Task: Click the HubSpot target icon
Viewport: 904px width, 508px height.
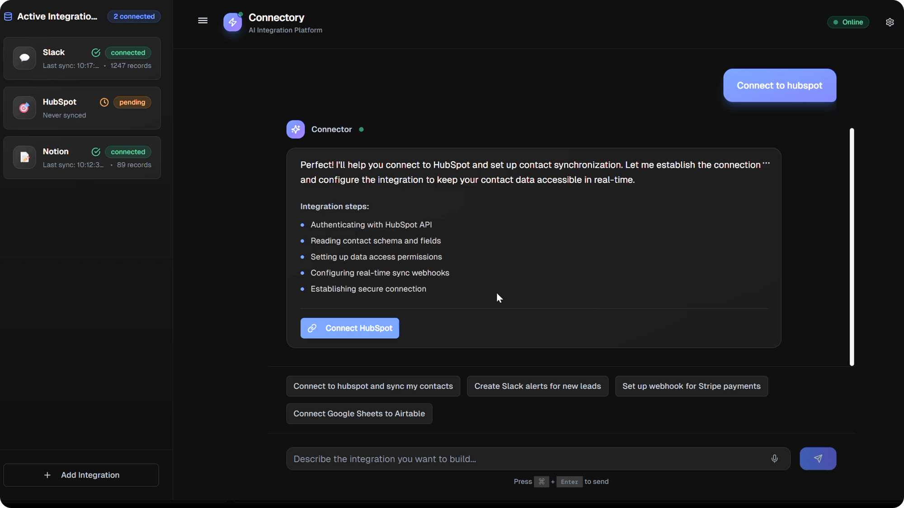Action: (24, 108)
